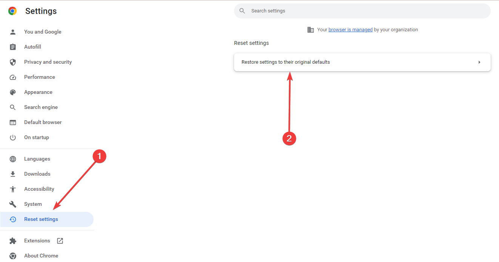Select Reset settings in the sidebar

[47, 219]
